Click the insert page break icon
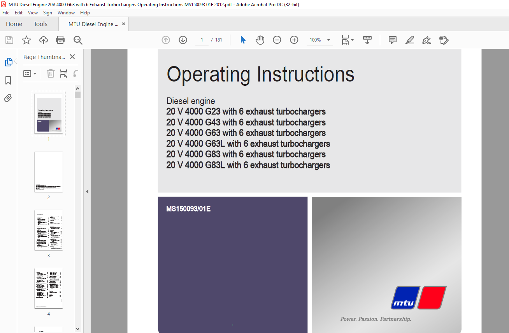 click(64, 73)
